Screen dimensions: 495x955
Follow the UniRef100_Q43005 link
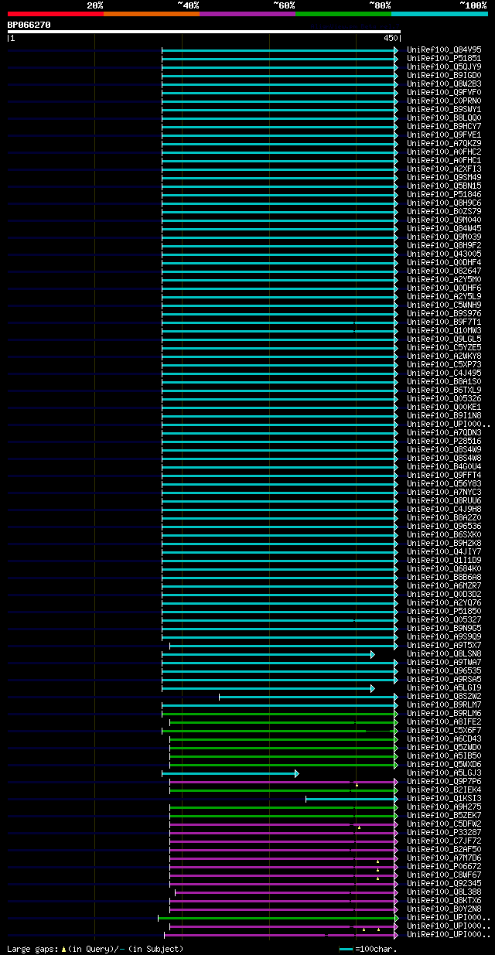tap(444, 254)
